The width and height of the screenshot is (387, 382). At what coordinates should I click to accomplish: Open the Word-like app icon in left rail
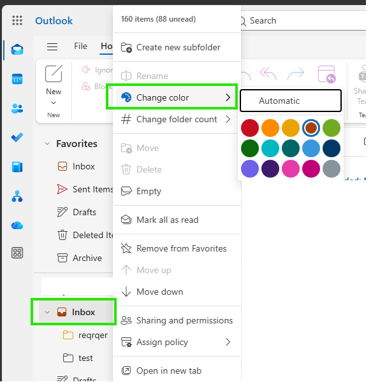pyautogui.click(x=17, y=167)
